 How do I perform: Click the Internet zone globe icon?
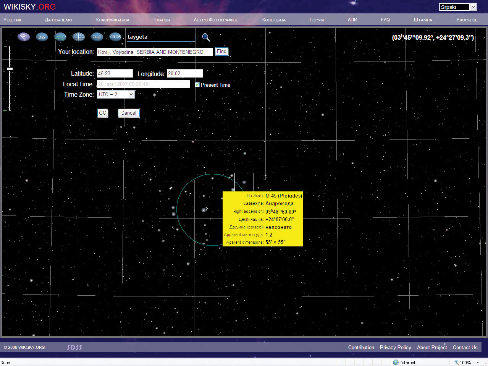tap(396, 362)
